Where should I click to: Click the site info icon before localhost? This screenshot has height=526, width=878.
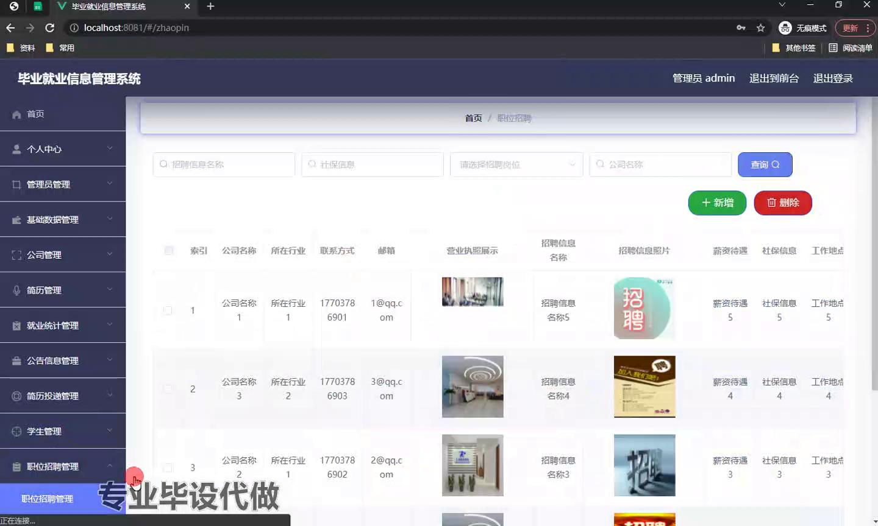tap(74, 28)
